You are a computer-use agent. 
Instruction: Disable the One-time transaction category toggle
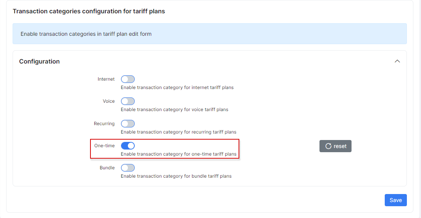[x=127, y=146]
